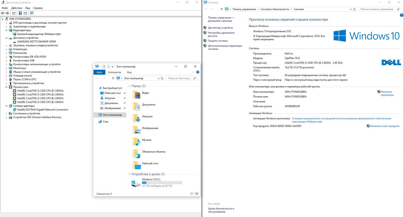Open the Видео folder
Viewport: 404px width, 217px height.
click(146, 93)
